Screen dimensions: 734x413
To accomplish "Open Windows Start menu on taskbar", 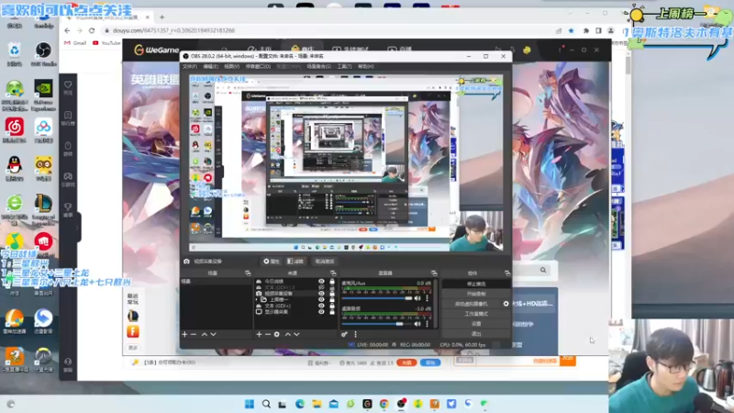I will 250,404.
